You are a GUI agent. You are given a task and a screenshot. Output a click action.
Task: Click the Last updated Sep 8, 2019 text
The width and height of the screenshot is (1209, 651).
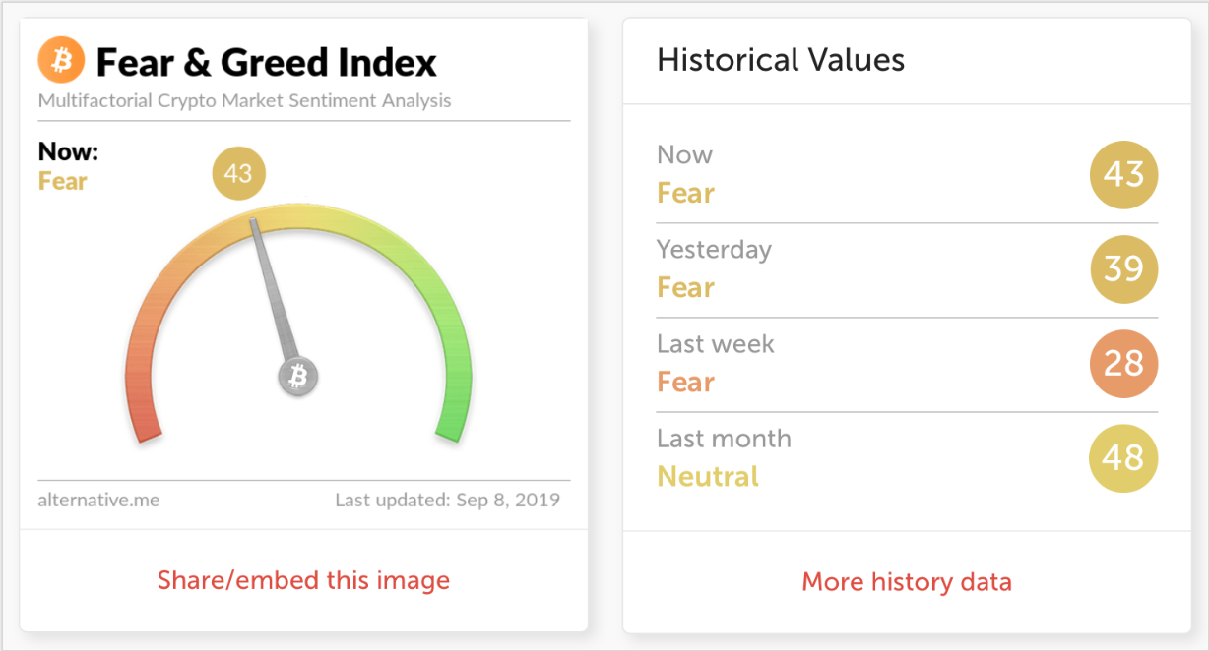[447, 500]
